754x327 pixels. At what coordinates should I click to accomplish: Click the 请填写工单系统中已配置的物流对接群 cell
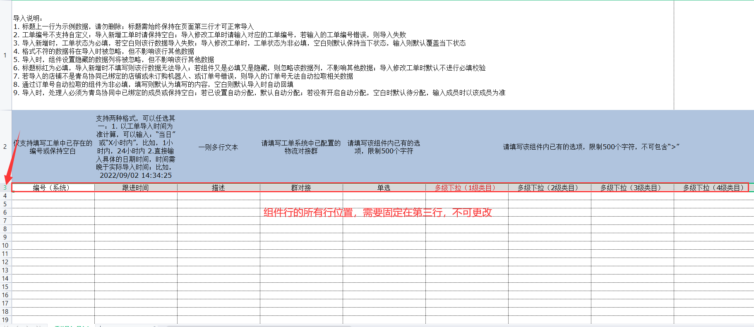[301, 147]
